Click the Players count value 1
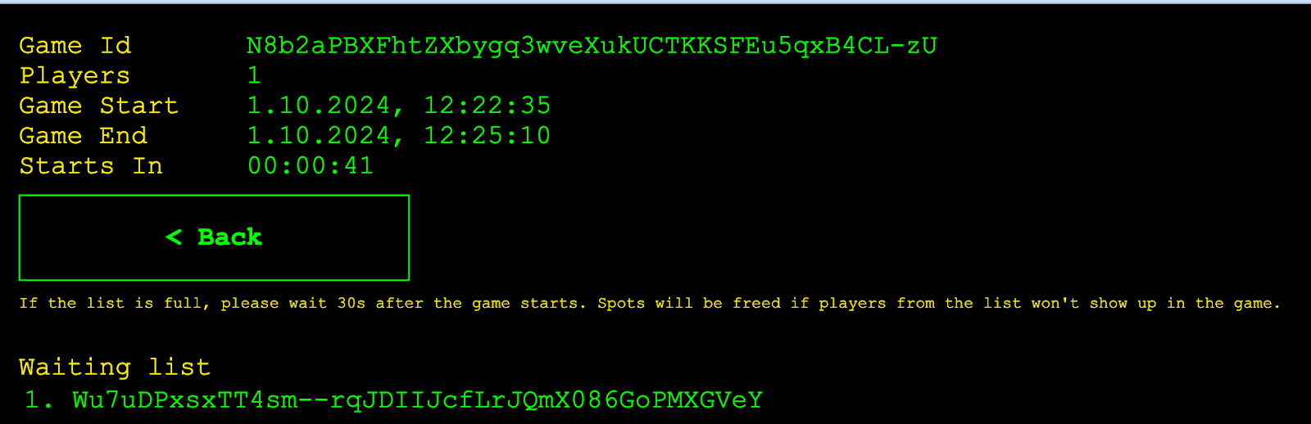The image size is (1311, 424). (254, 76)
